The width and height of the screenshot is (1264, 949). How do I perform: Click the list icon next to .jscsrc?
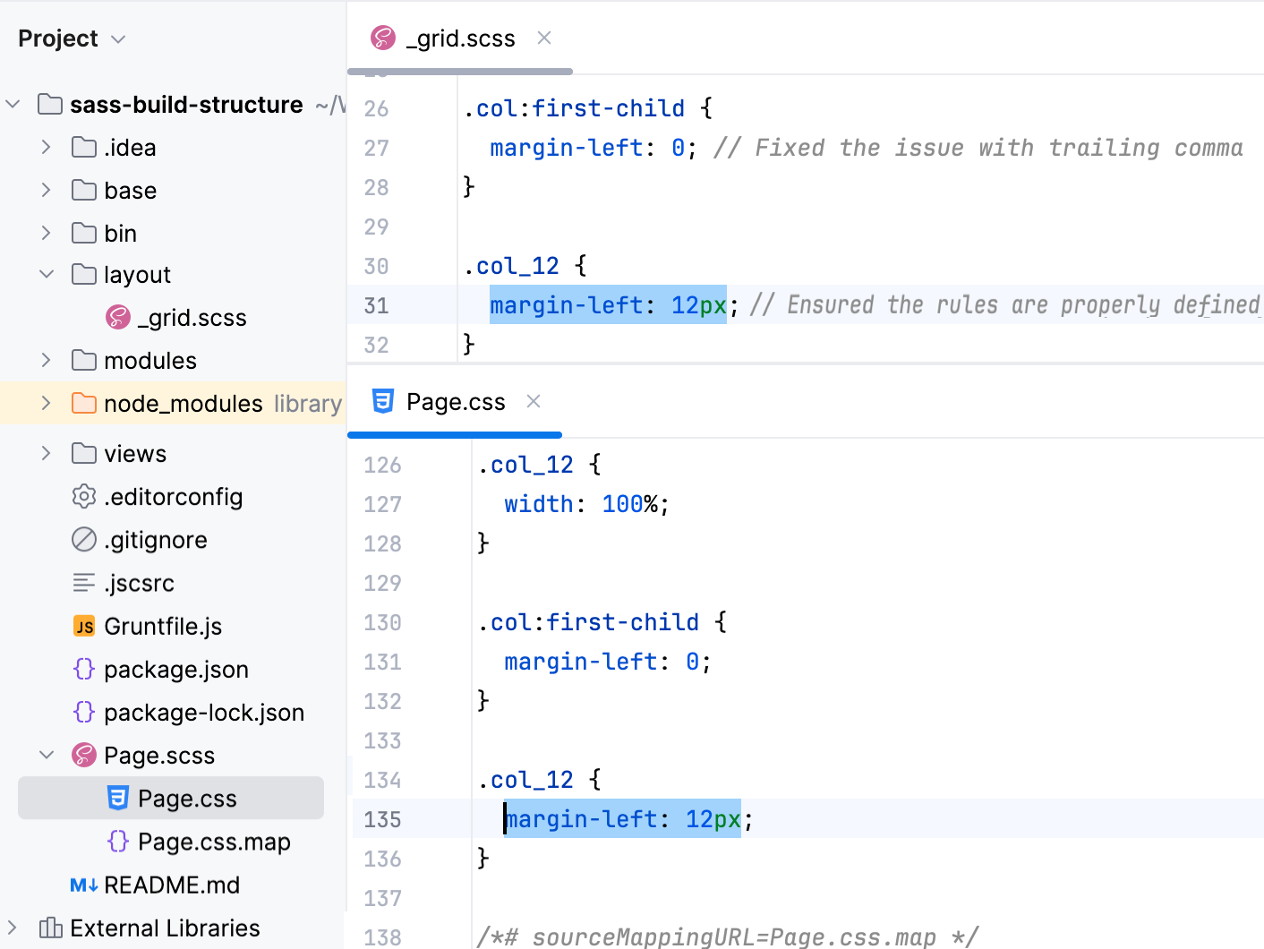[x=83, y=583]
